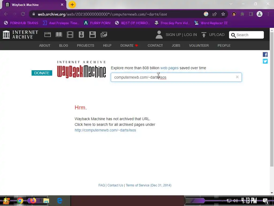Open the Video film strip icon
The width and height of the screenshot is (274, 206).
point(70,35)
